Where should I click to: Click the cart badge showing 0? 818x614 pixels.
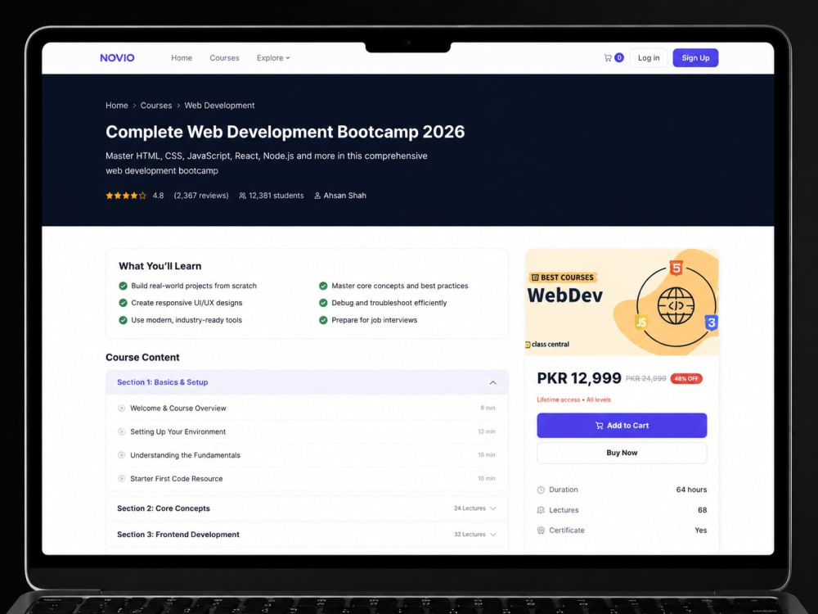[619, 58]
